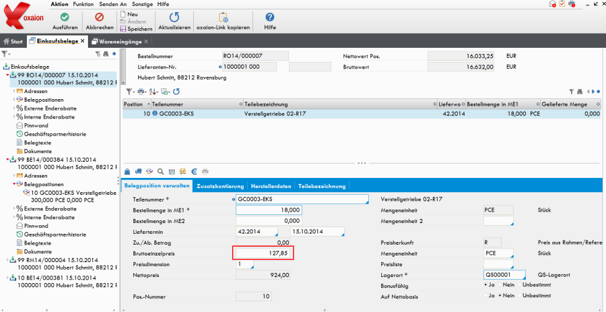Viewport: 606px width, 312px height.
Task: Click oaxion-Link kopieren
Action: (223, 22)
